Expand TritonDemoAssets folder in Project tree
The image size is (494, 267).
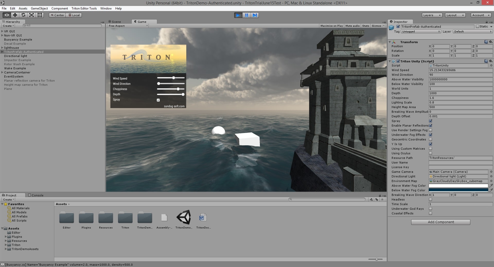pyautogui.click(x=6, y=249)
